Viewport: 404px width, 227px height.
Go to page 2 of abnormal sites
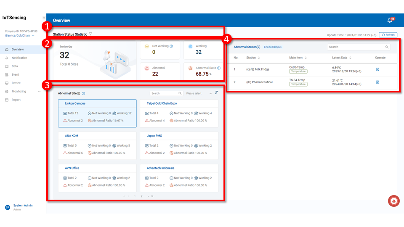[141, 196]
